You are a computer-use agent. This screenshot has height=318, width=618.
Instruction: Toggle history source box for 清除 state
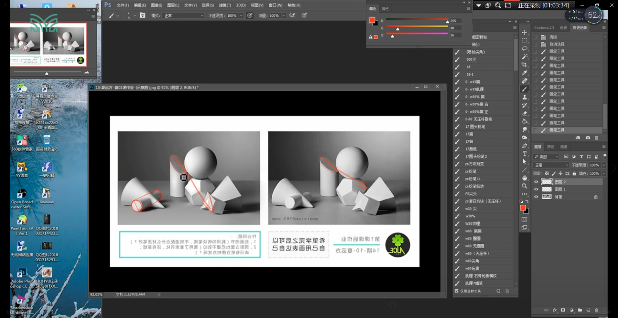[x=535, y=37]
